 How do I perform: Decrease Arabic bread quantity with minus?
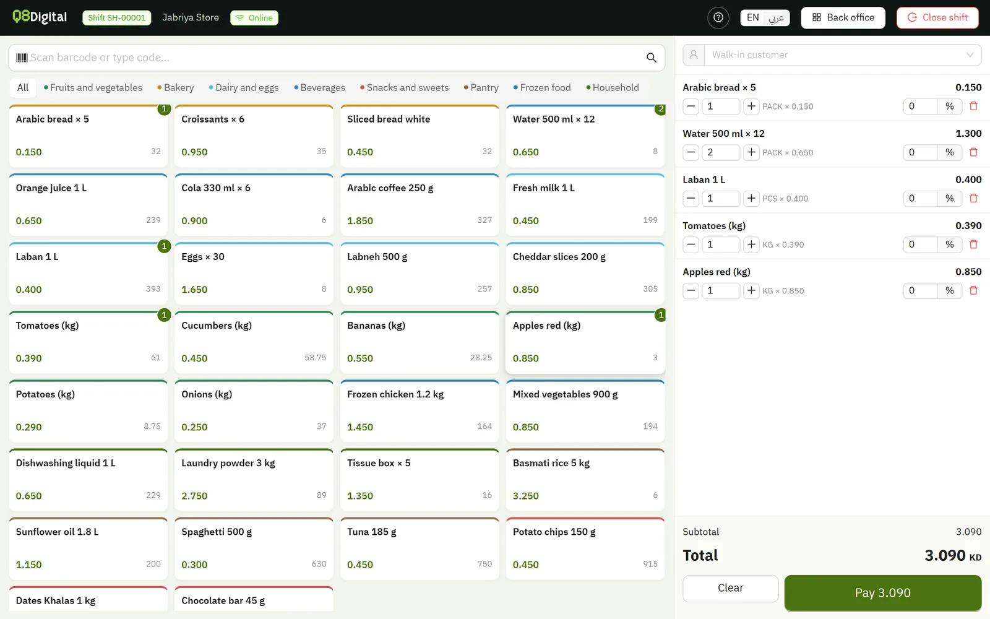pyautogui.click(x=691, y=106)
